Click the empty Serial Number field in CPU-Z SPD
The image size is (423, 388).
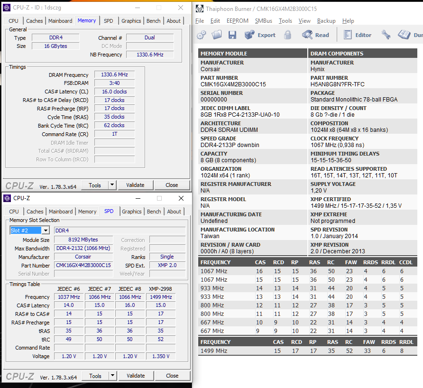point(83,274)
